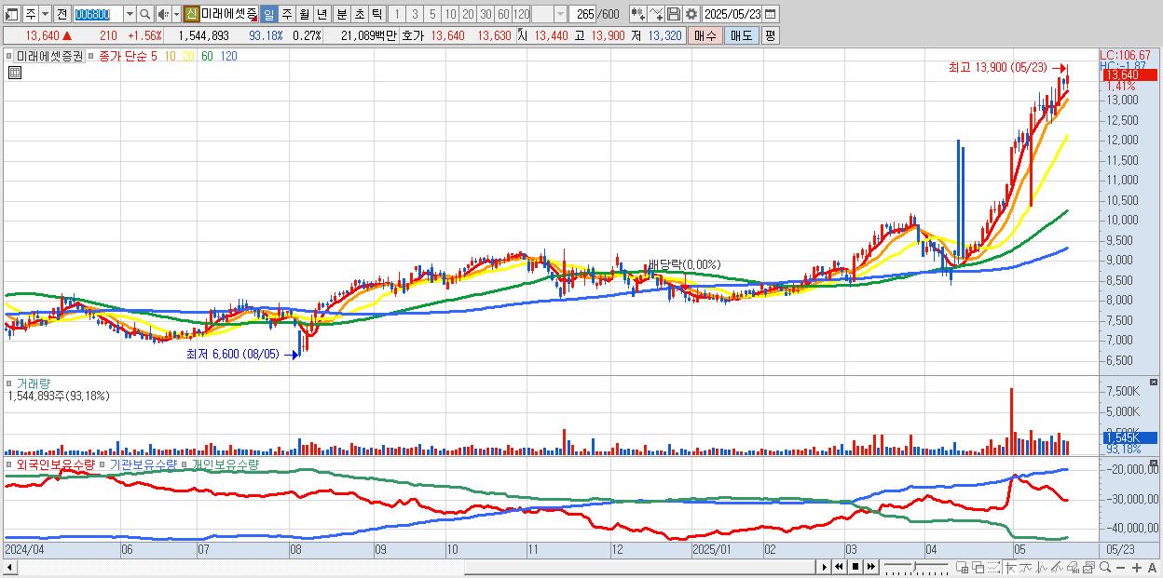Open the calendar date picker icon
The image size is (1163, 578).
(x=770, y=14)
